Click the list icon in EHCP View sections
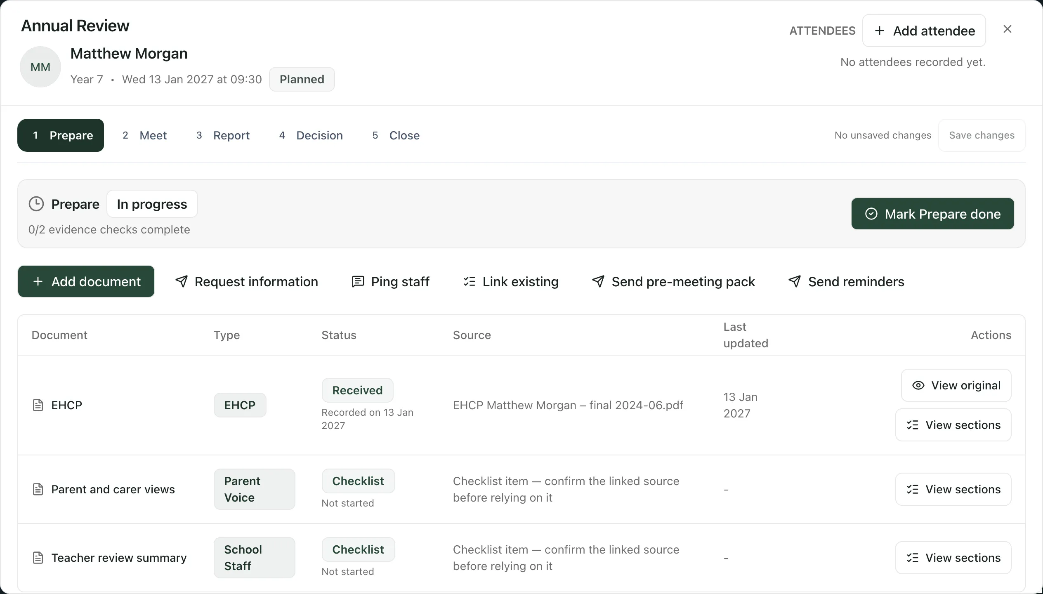Image resolution: width=1043 pixels, height=594 pixels. pos(913,425)
